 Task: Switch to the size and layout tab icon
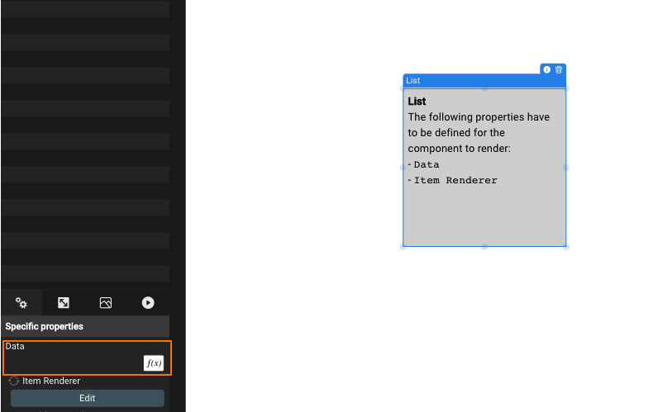coord(64,303)
